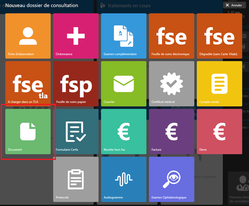Viewport: 249px width, 206px height.
Task: Select the Protocole clipboard tile
Action: [76, 179]
